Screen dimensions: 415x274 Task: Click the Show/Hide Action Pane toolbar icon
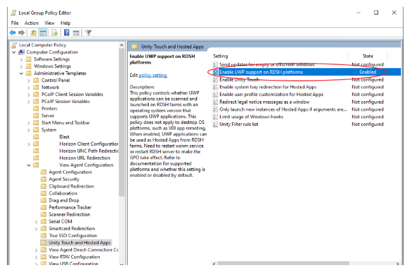click(x=76, y=32)
